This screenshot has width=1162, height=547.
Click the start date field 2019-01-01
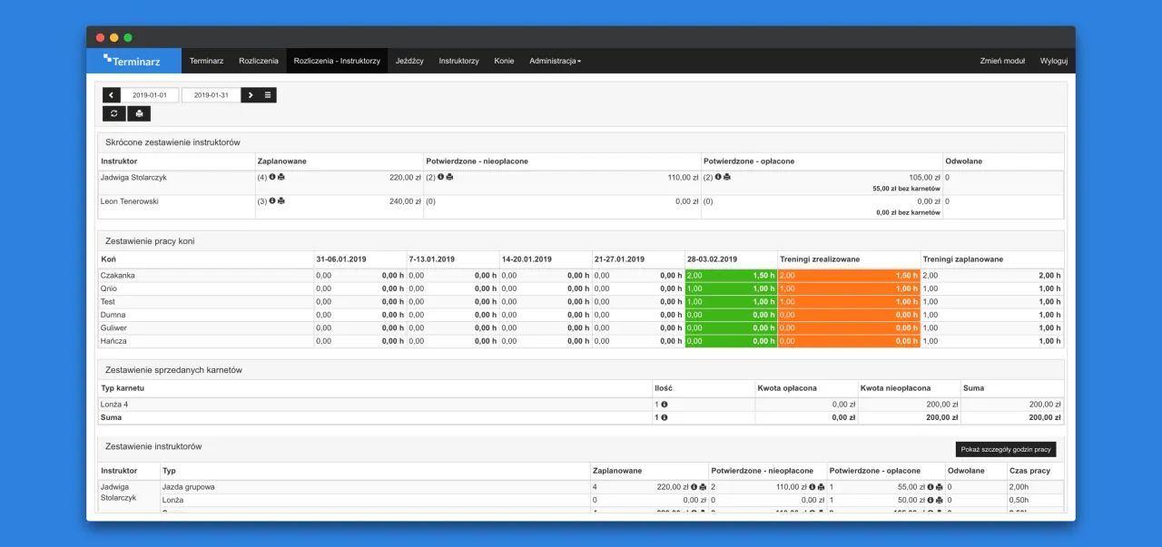point(150,95)
